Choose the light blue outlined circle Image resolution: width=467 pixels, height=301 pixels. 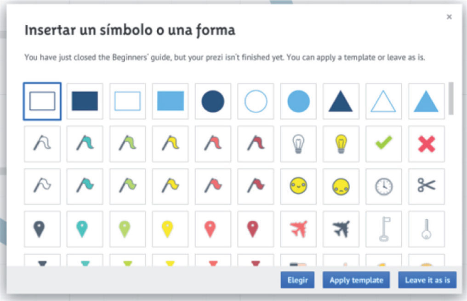coord(256,101)
